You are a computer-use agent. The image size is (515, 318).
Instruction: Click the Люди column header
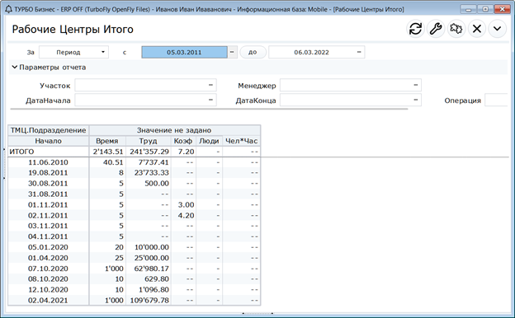point(209,141)
